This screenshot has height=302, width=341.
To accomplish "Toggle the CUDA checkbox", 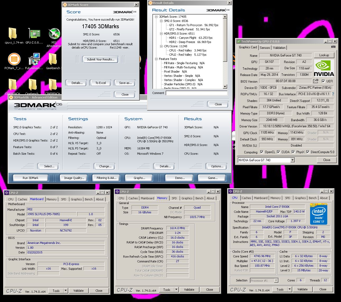I will 278,152.
